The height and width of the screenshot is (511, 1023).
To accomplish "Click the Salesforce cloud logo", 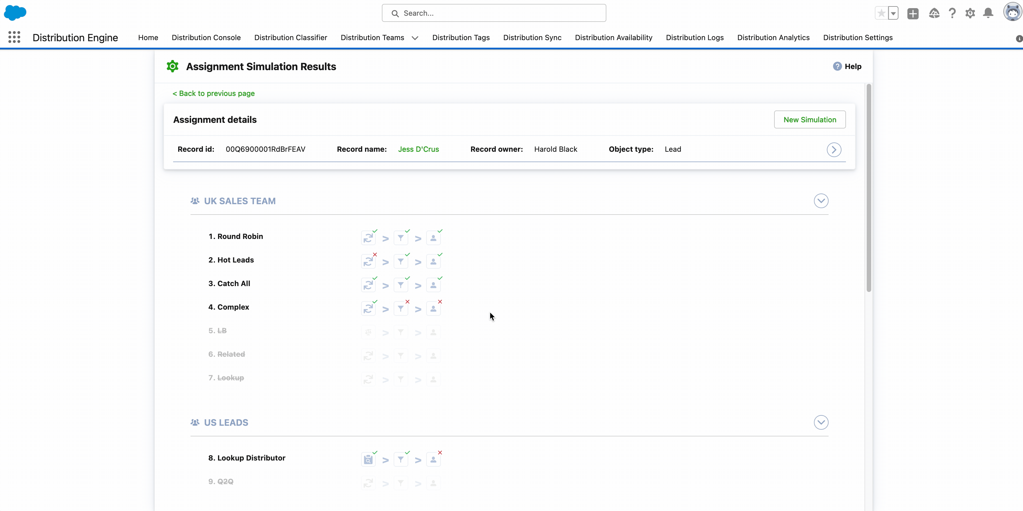I will click(15, 13).
